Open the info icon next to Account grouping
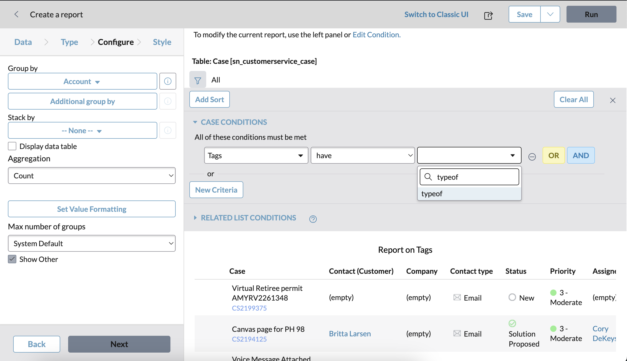 point(168,81)
